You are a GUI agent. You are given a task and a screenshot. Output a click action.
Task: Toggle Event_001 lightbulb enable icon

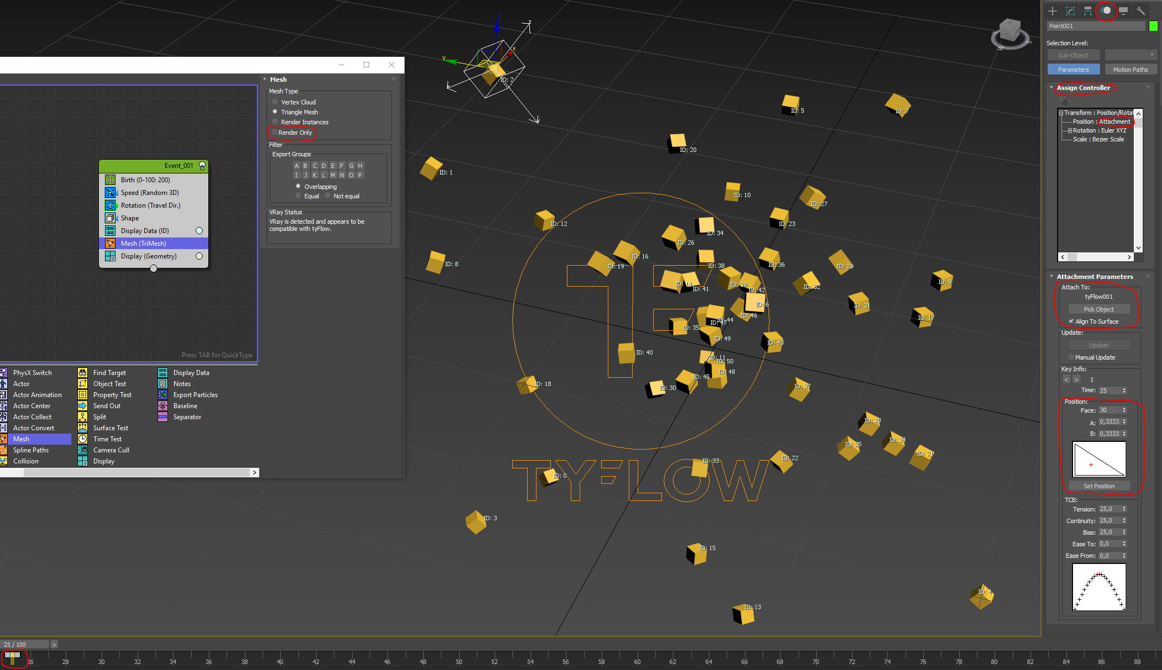[202, 166]
